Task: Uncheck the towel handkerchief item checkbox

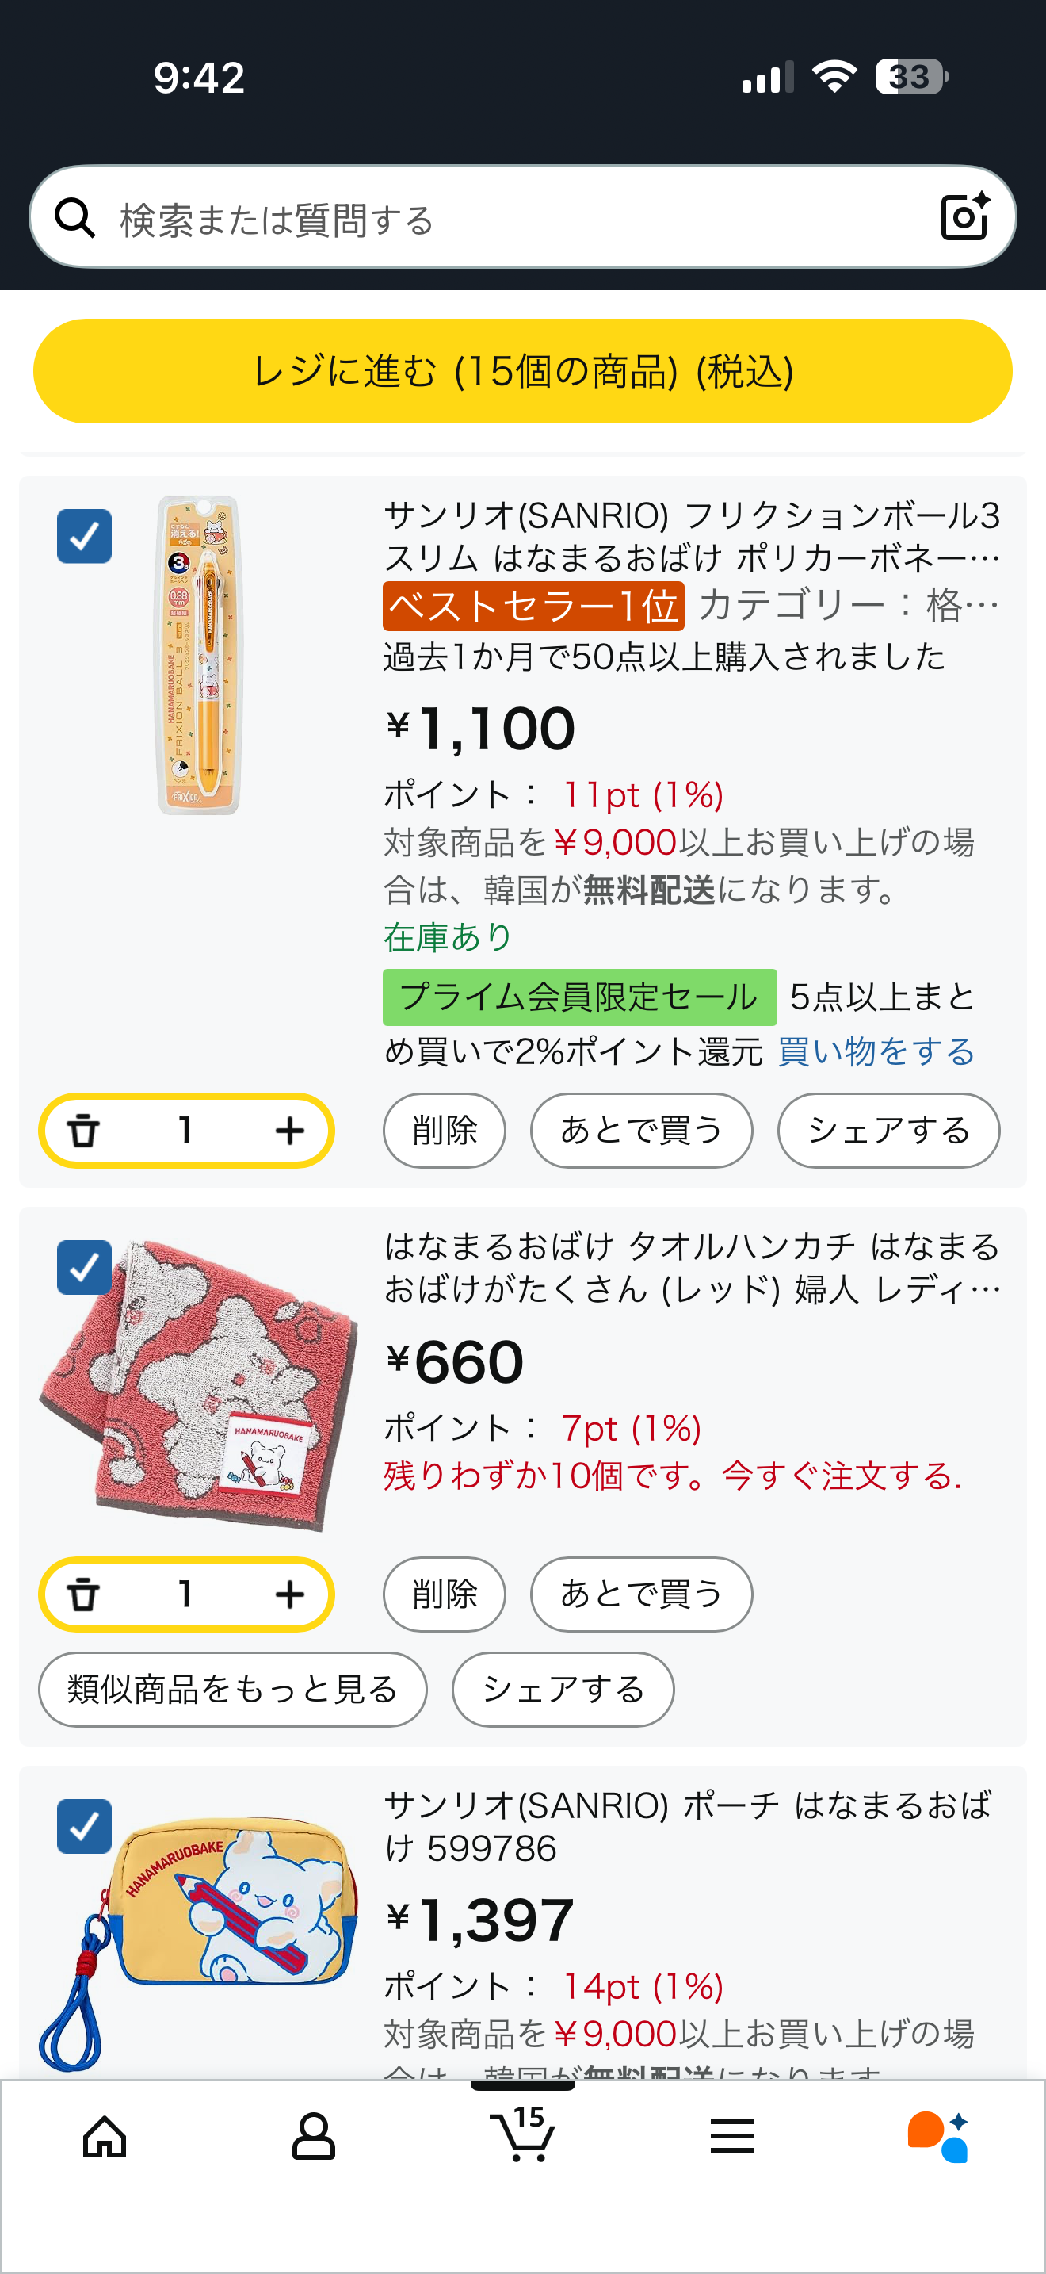Action: pos(85,1267)
